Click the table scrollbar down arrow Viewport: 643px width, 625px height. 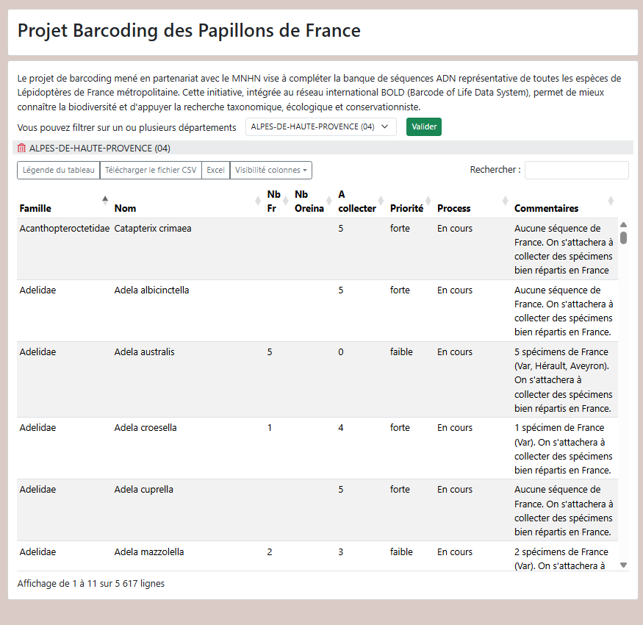623,565
